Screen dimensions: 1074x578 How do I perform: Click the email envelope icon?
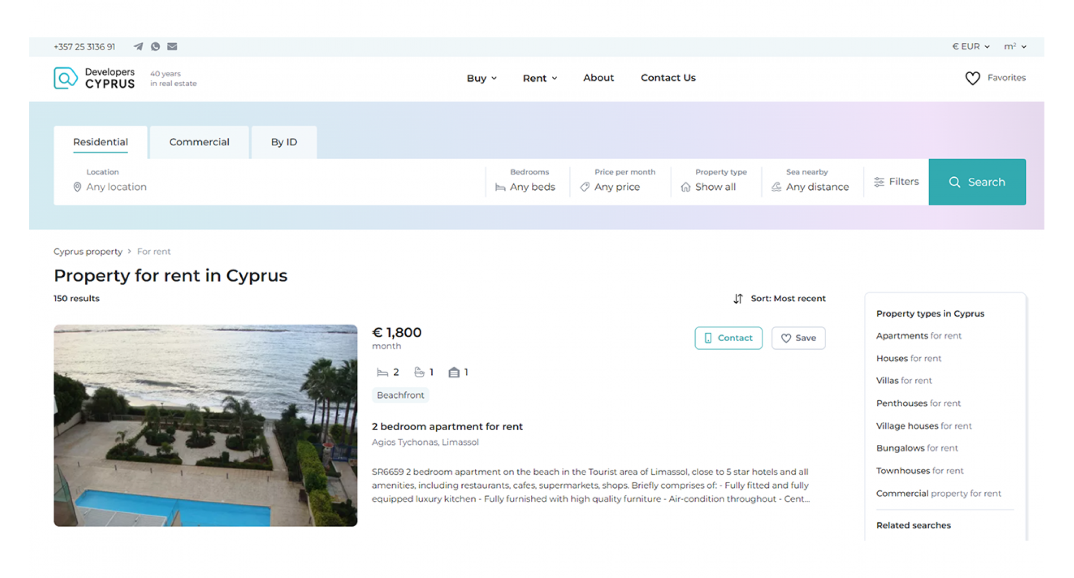(x=172, y=47)
